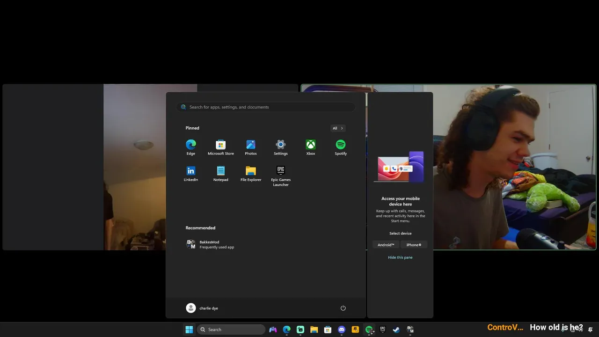Click the Recommended section heading
The height and width of the screenshot is (337, 599).
200,228
